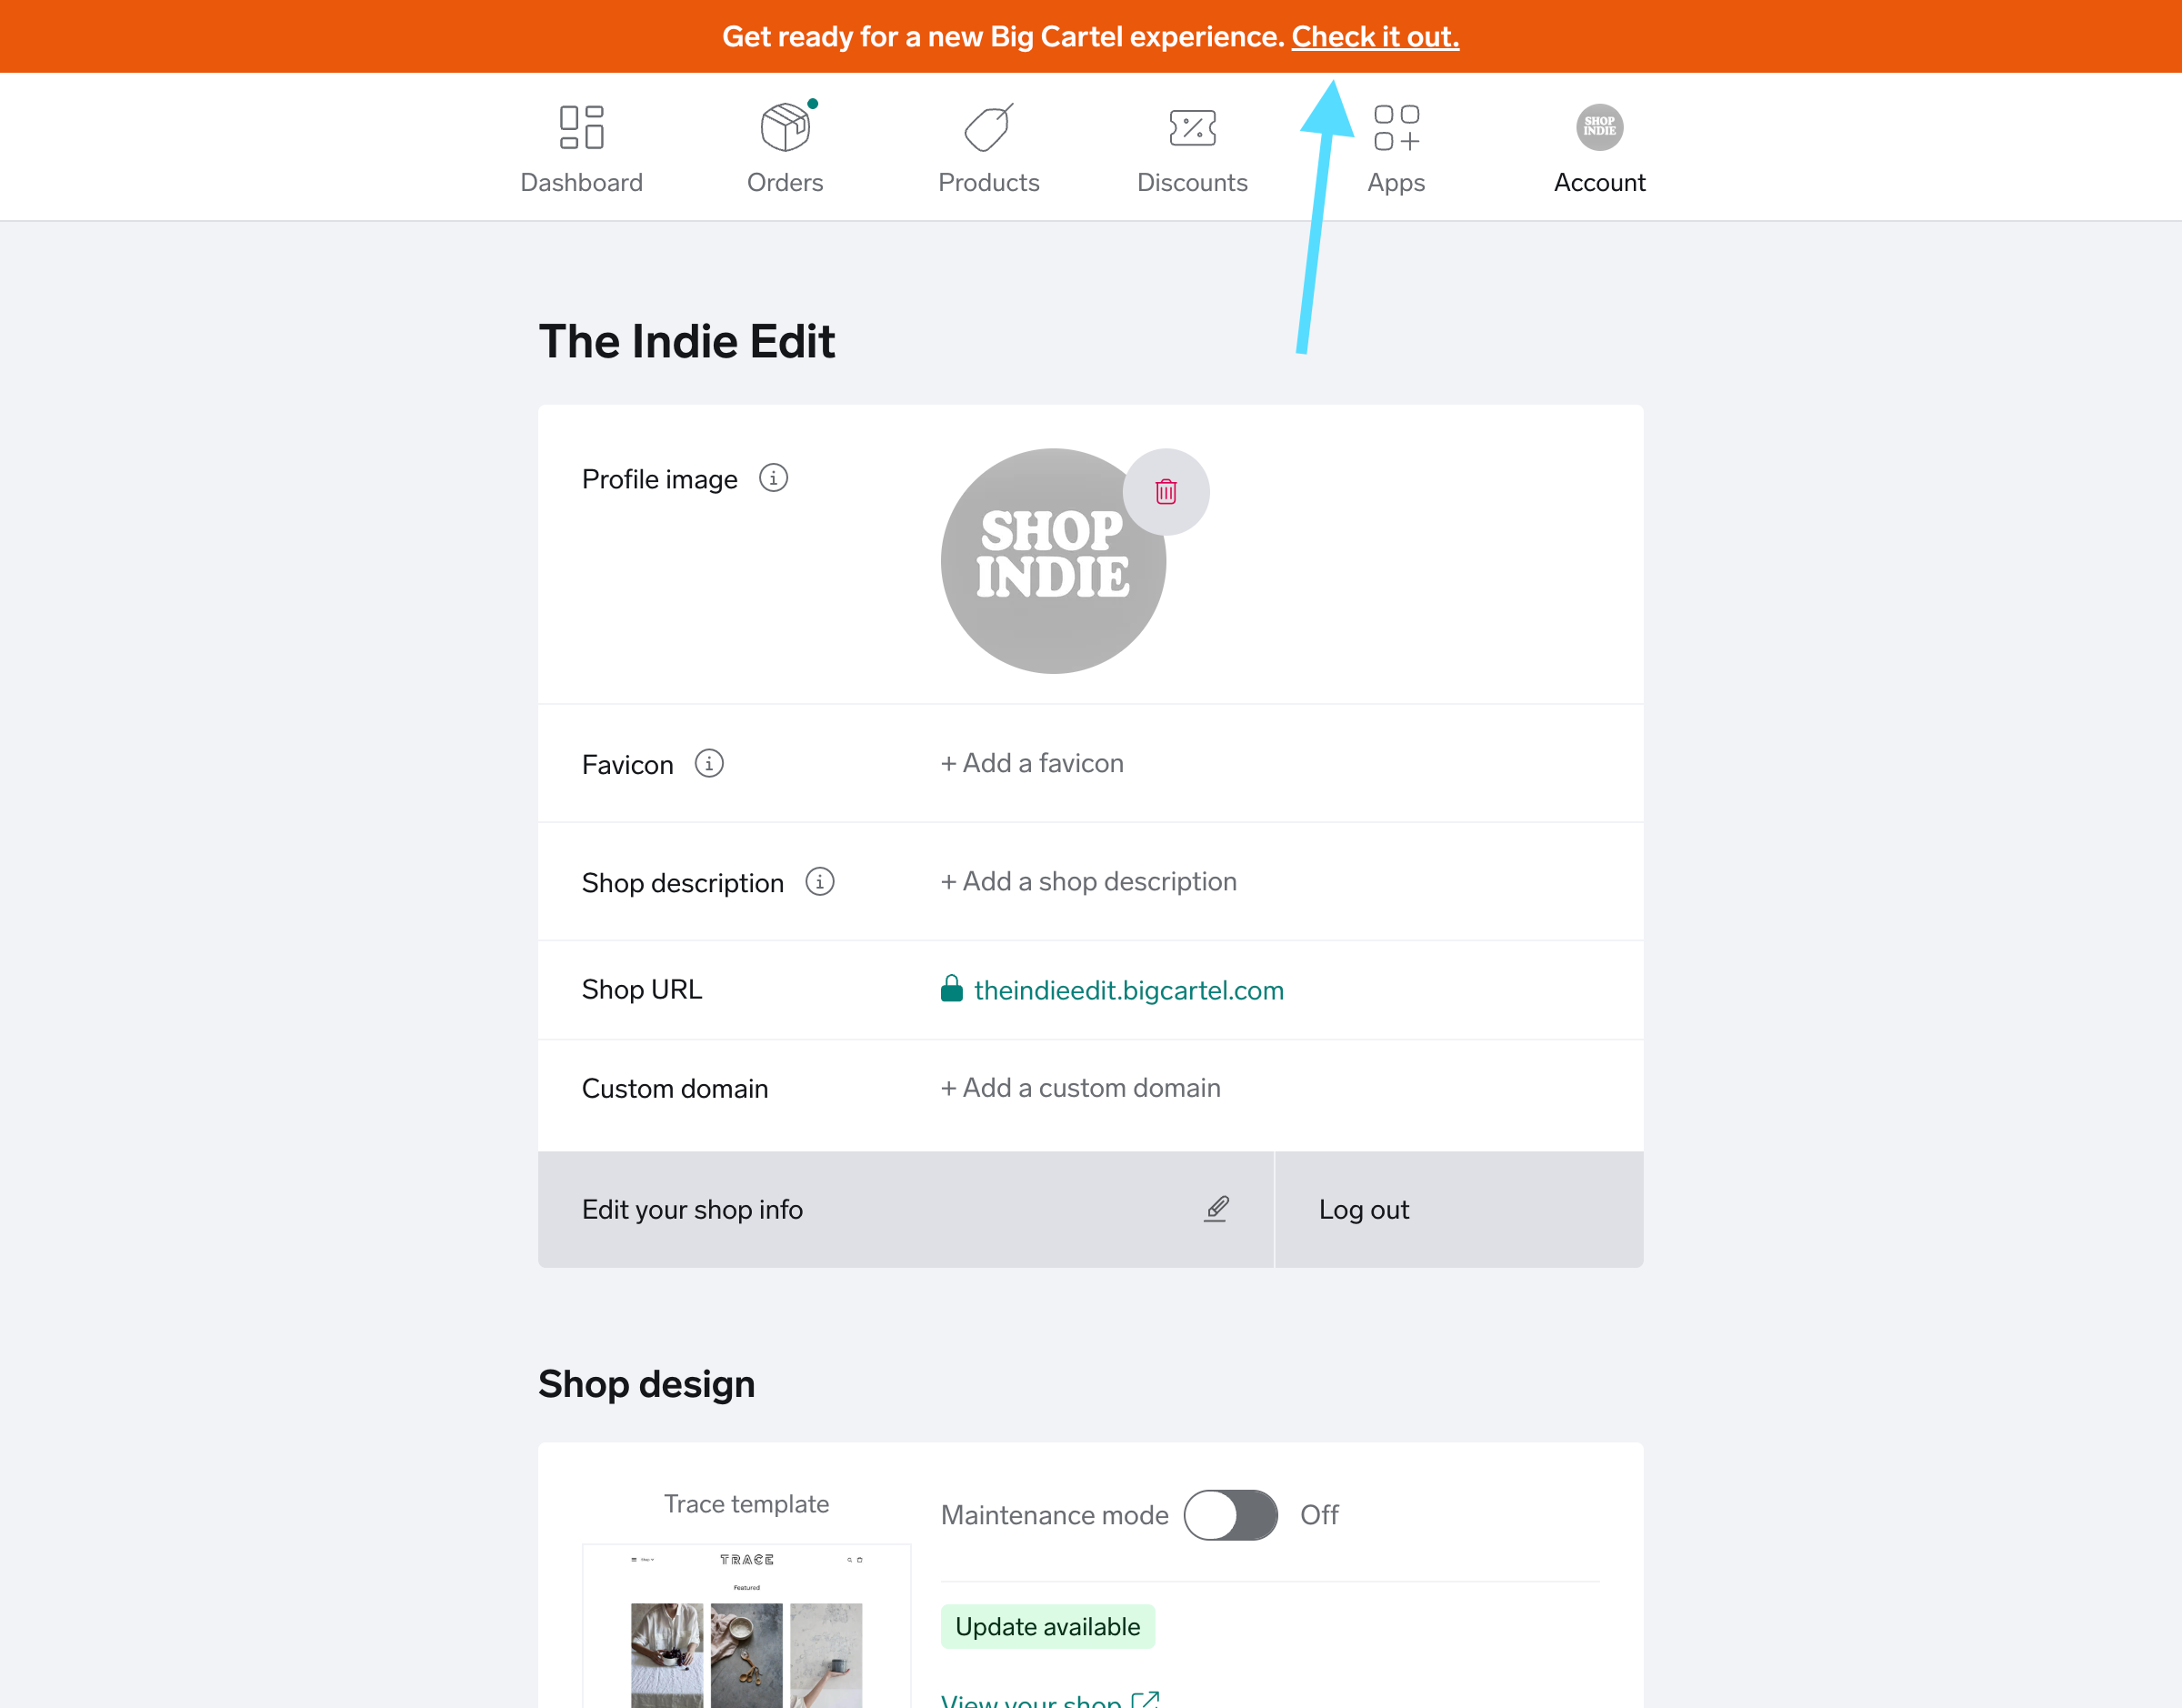Click the Log out button
This screenshot has height=1708, width=2182.
pyautogui.click(x=1364, y=1210)
